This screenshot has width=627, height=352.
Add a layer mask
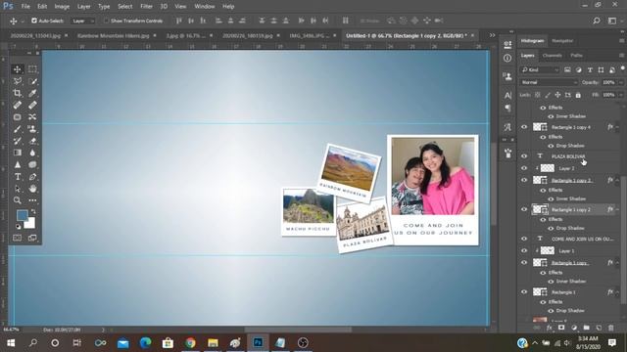click(561, 328)
